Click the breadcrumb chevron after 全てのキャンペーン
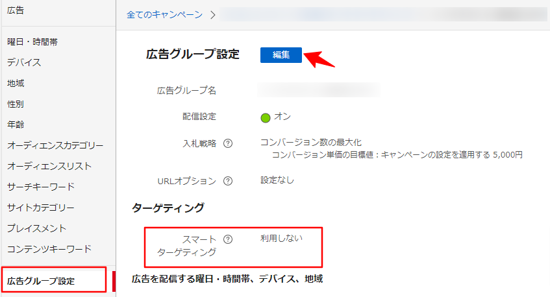 coord(212,14)
